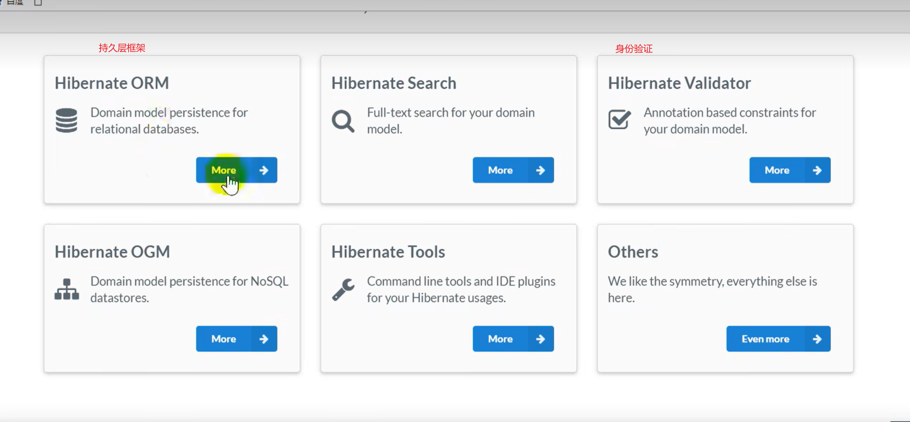Viewport: 910px width, 422px height.
Task: Click text 'Annotation based constraints for your domain model.'
Action: click(730, 120)
